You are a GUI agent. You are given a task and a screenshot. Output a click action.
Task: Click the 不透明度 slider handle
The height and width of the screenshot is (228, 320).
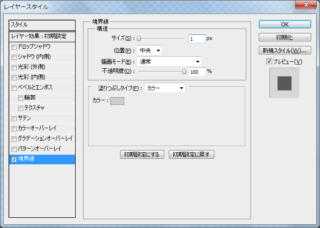[x=184, y=72]
